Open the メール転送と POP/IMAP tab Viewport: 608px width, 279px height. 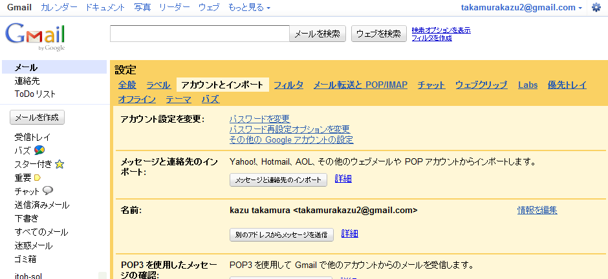point(361,85)
